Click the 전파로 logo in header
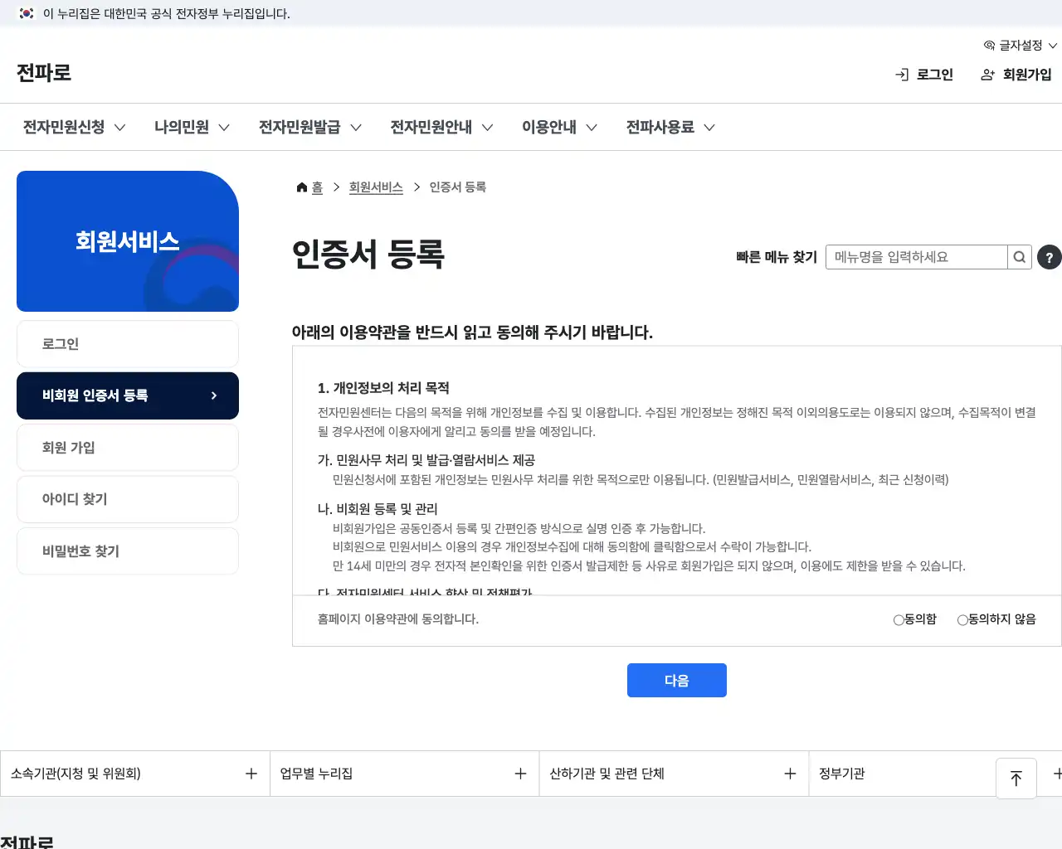1062x849 pixels. tap(44, 73)
